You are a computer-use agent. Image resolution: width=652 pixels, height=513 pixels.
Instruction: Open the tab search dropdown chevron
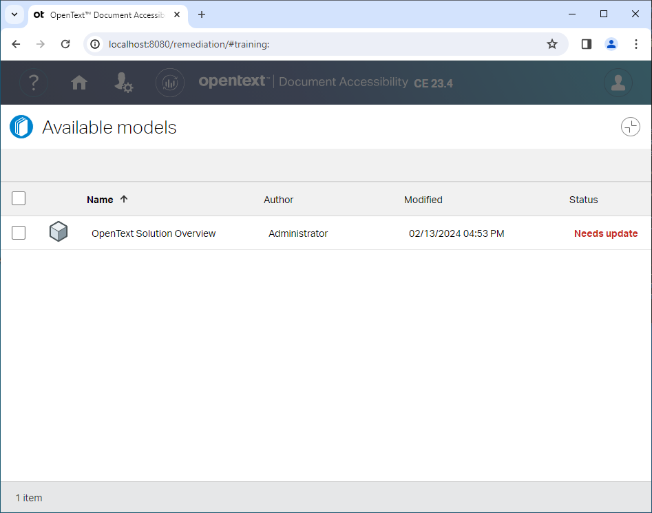[x=14, y=14]
